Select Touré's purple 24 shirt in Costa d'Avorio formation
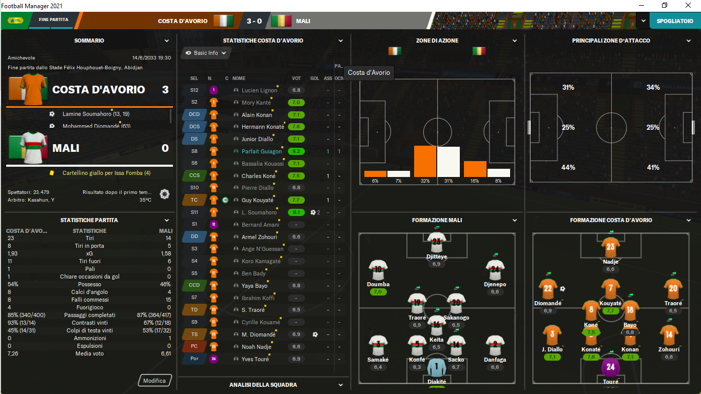This screenshot has height=394, width=701. pyautogui.click(x=610, y=367)
